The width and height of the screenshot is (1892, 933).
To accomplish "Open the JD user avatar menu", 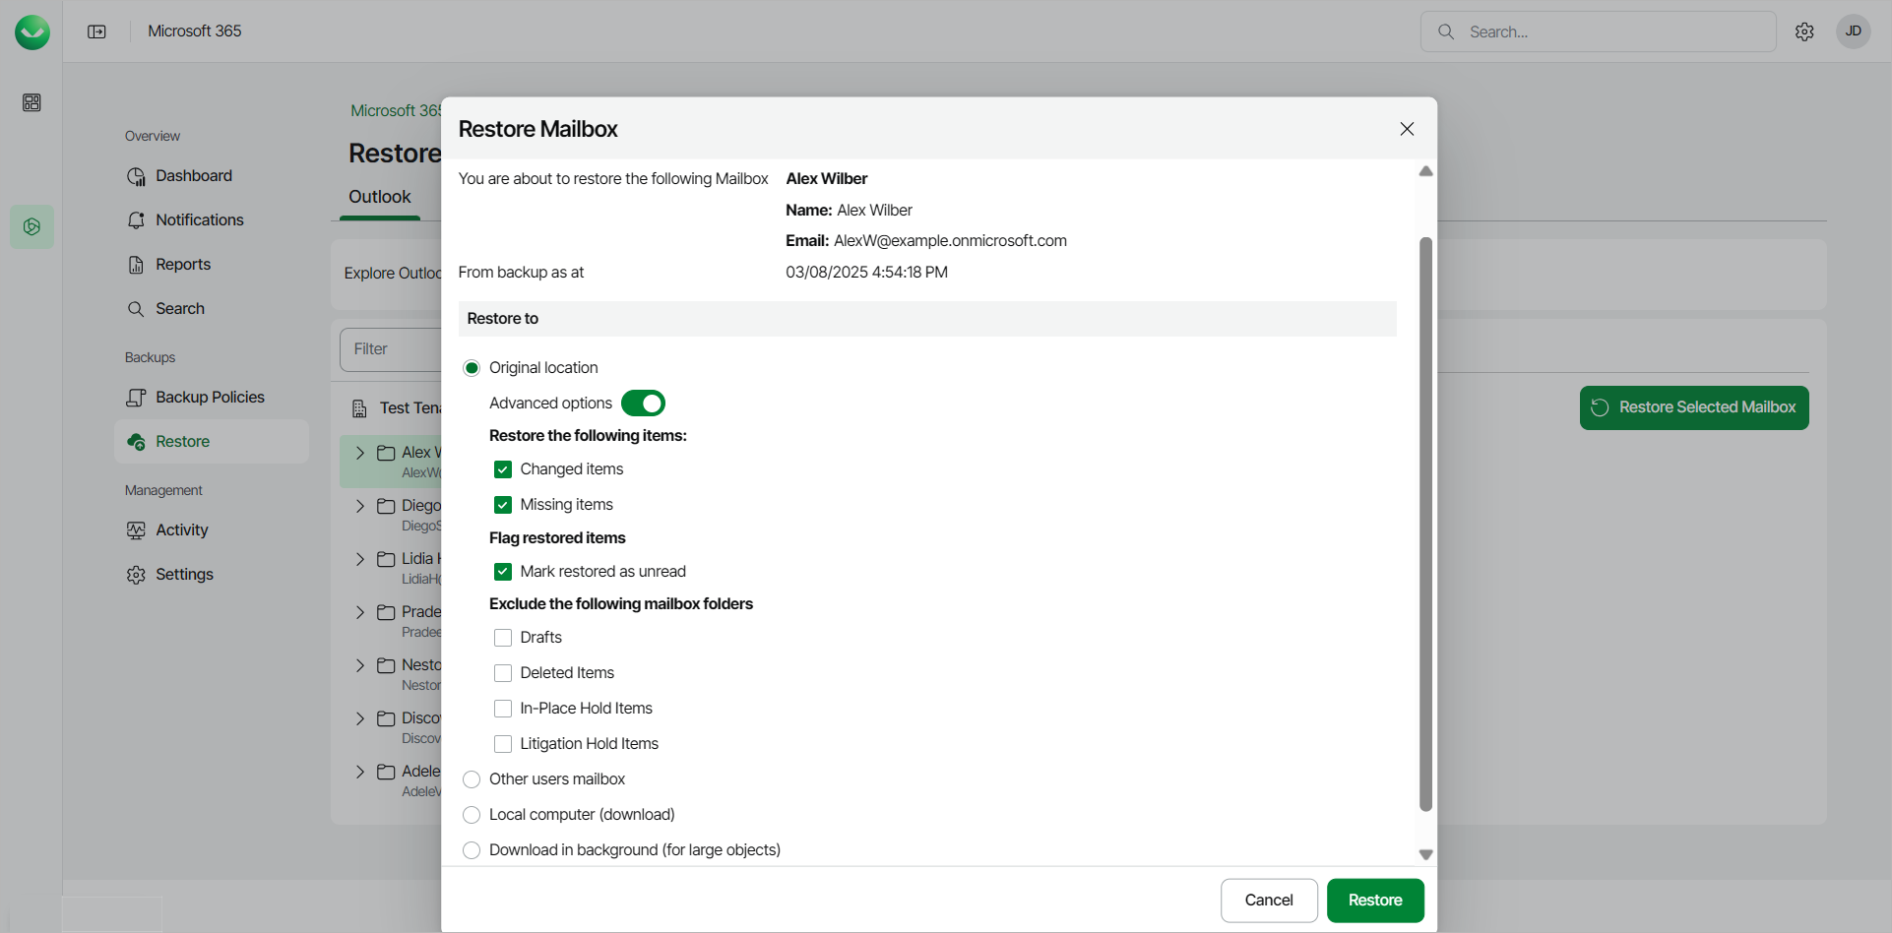I will [x=1853, y=31].
